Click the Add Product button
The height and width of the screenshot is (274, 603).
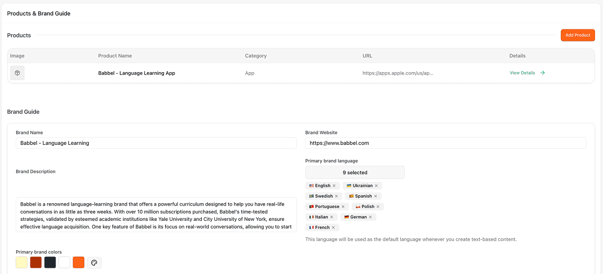pos(578,35)
